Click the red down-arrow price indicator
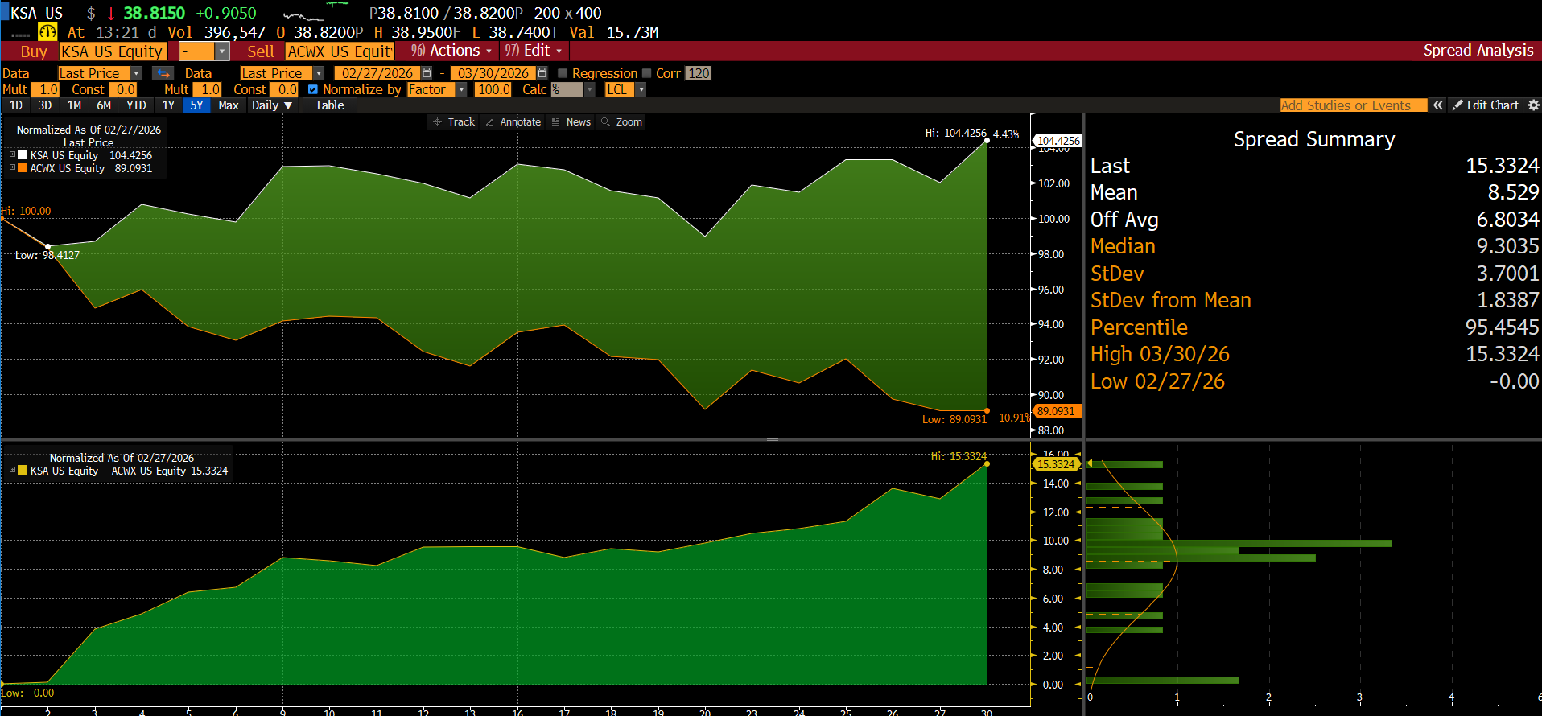The height and width of the screenshot is (716, 1542). (111, 14)
